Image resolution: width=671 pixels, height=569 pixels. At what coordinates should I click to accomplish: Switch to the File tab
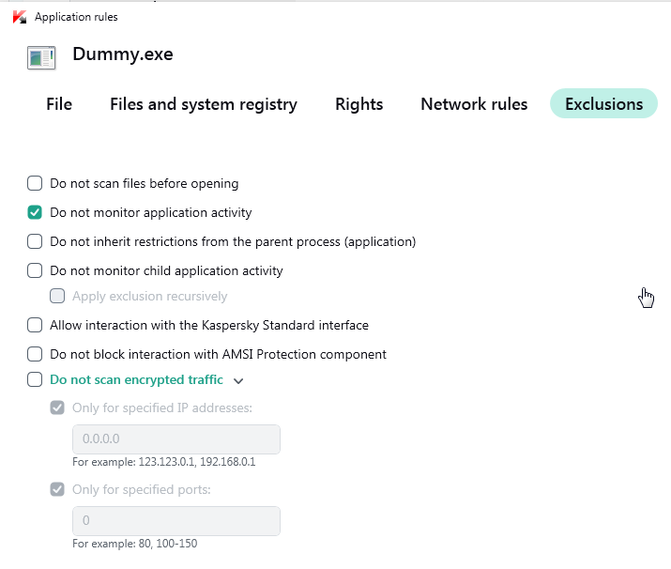click(59, 104)
